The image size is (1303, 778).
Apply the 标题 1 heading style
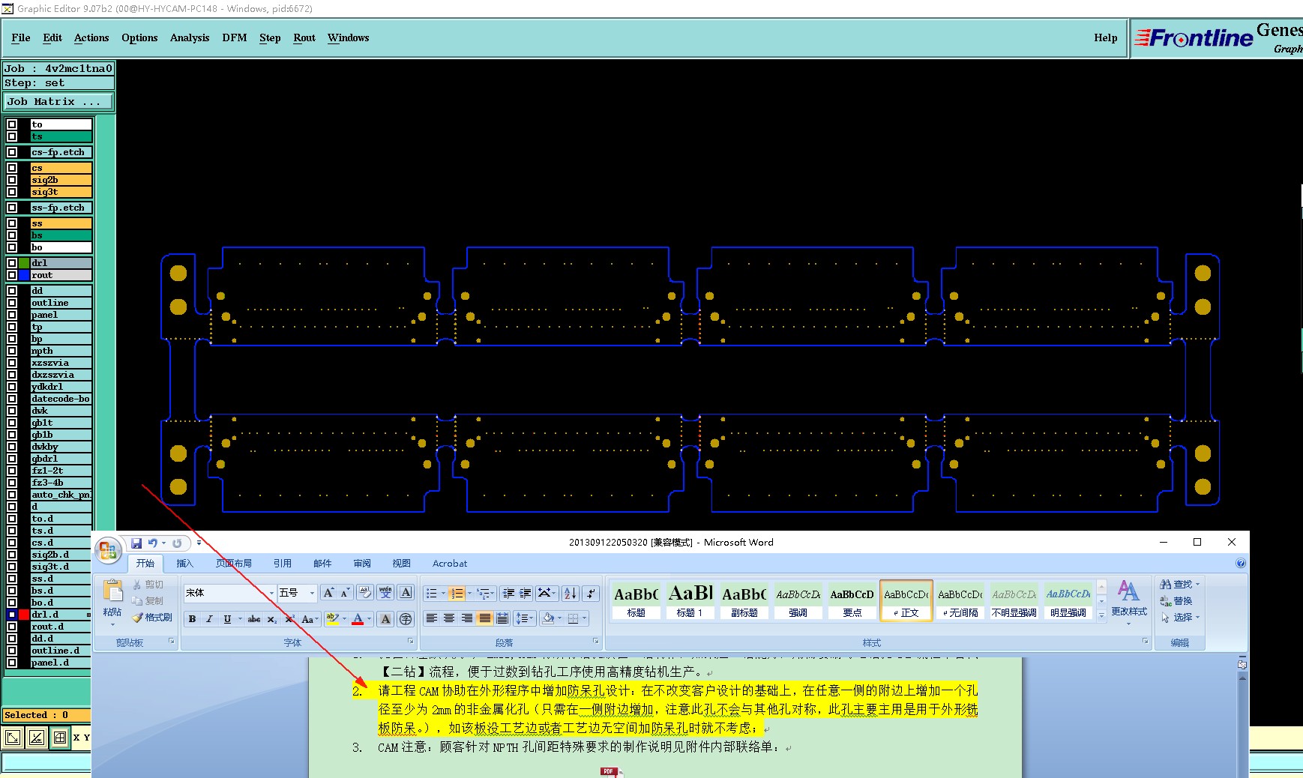pyautogui.click(x=690, y=600)
